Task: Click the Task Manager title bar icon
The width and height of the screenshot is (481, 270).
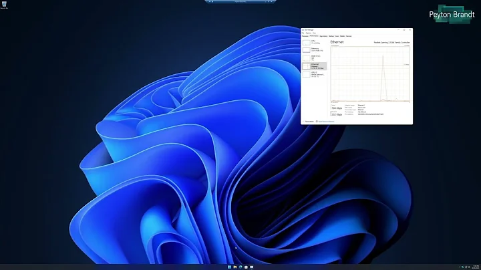Action: [x=303, y=30]
